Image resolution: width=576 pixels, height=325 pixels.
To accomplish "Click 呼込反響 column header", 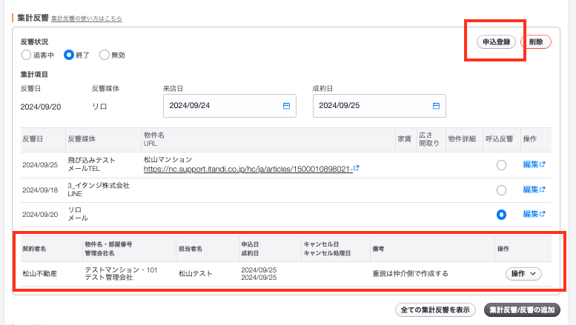I will (499, 139).
